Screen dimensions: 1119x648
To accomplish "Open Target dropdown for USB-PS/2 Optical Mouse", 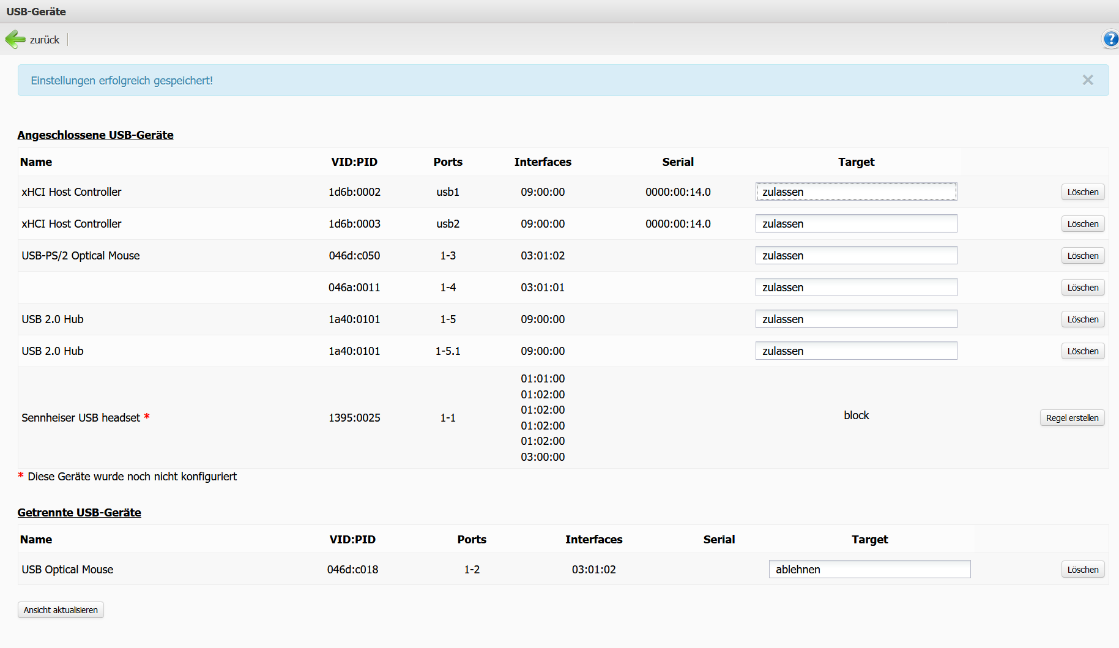I will point(855,256).
